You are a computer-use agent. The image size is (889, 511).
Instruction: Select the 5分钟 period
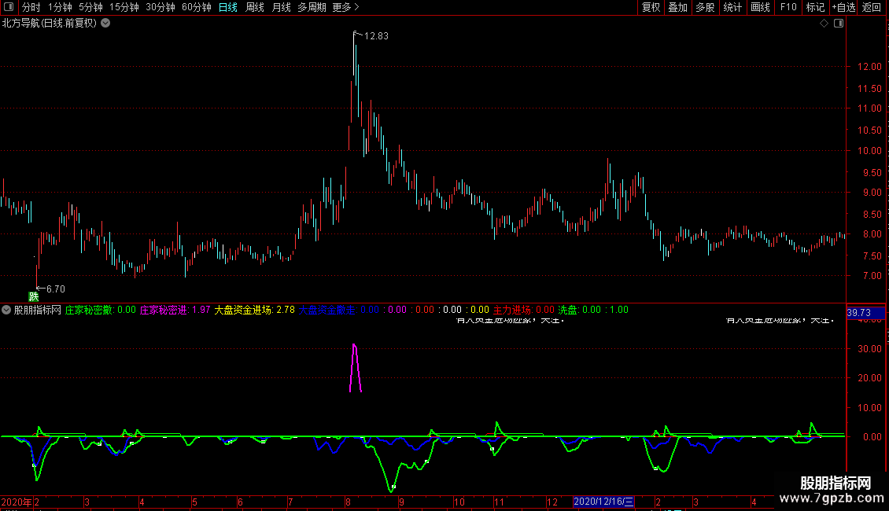tap(90, 7)
